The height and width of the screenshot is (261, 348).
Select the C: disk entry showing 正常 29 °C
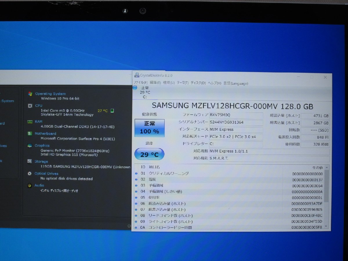(145, 92)
